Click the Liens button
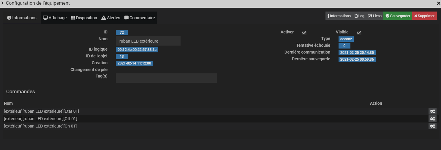This screenshot has height=150, width=441. [375, 16]
